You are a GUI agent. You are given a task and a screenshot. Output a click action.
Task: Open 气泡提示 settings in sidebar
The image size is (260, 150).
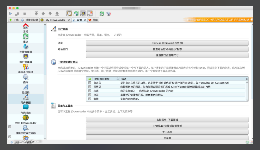pos(26,109)
